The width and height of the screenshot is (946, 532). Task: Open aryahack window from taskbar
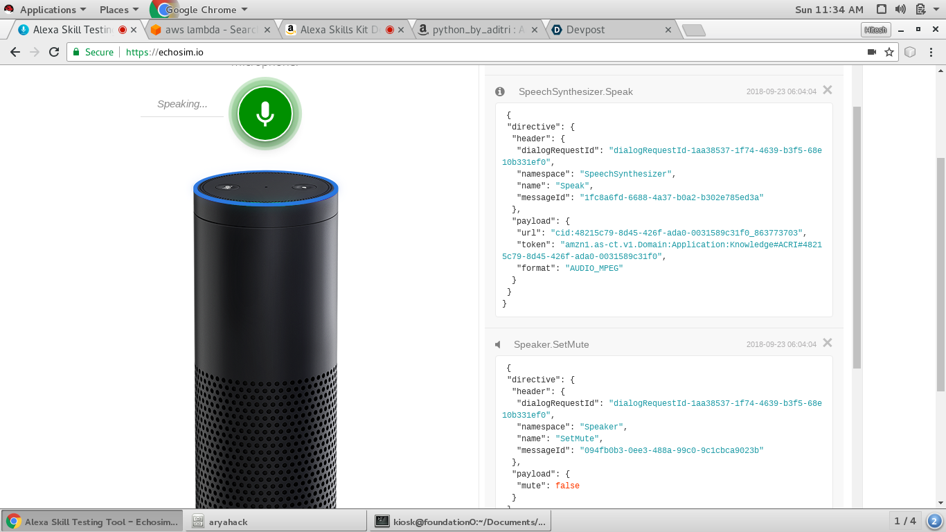point(276,522)
